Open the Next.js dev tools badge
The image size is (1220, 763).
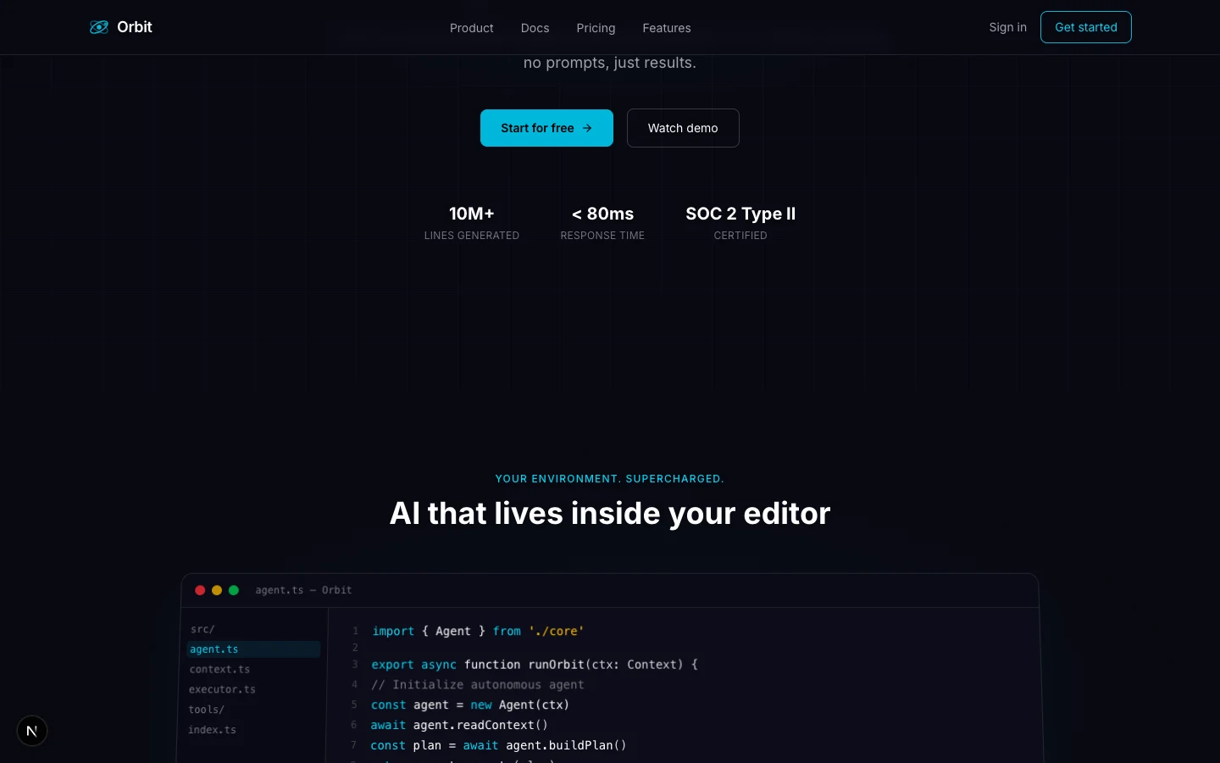coord(32,731)
